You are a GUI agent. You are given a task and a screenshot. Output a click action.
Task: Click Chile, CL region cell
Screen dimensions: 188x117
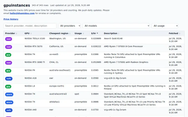tap(54, 62)
